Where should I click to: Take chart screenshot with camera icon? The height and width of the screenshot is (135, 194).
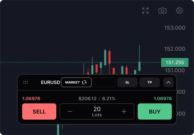162,10
